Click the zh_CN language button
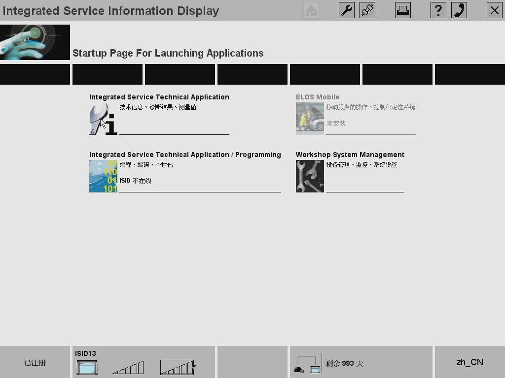505x378 pixels. pyautogui.click(x=470, y=362)
